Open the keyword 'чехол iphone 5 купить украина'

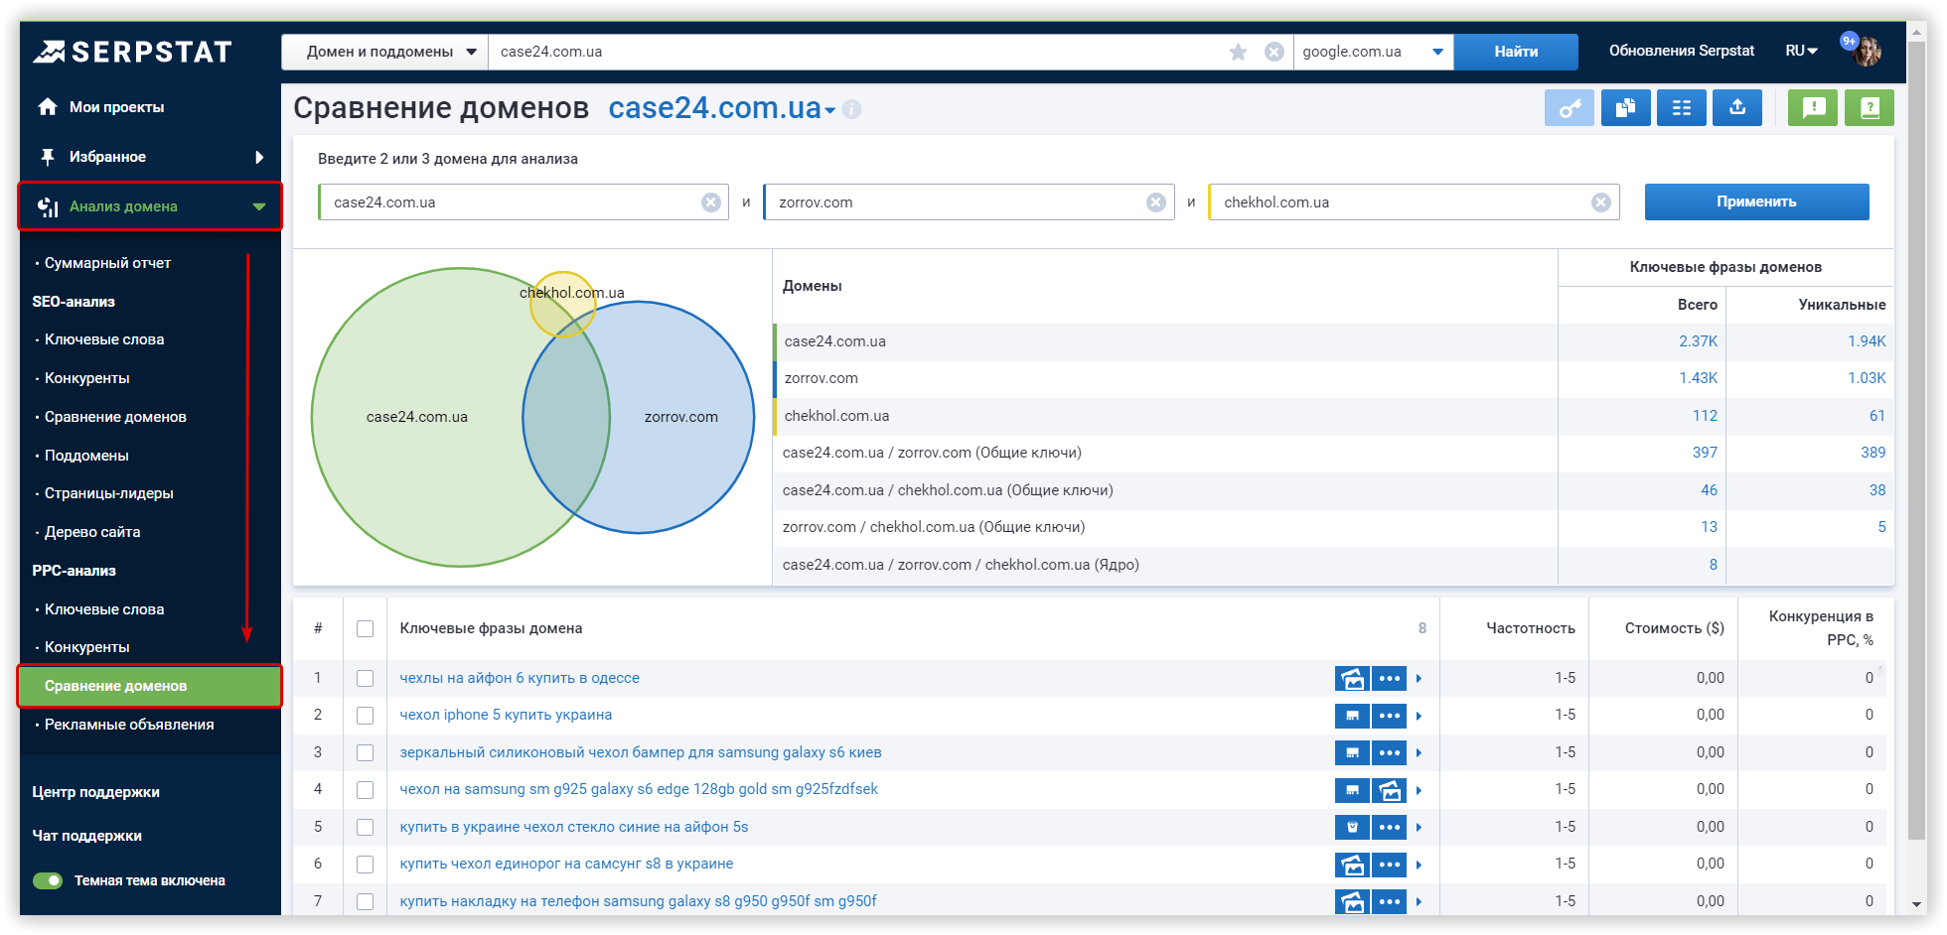[506, 715]
